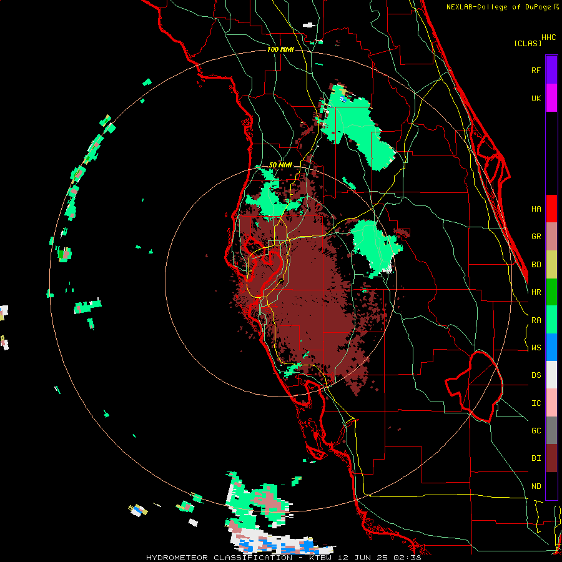This screenshot has height=562, width=562.
Task: Click the IC legend label
Action: click(x=536, y=403)
